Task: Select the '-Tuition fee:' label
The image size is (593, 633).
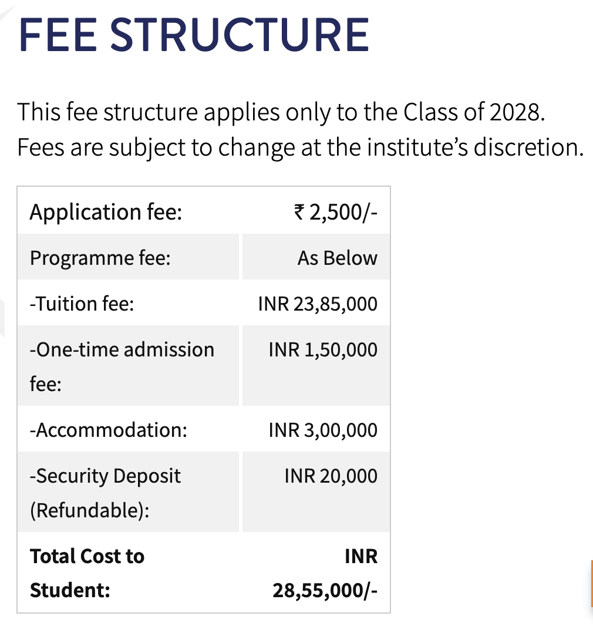Action: pos(82,304)
